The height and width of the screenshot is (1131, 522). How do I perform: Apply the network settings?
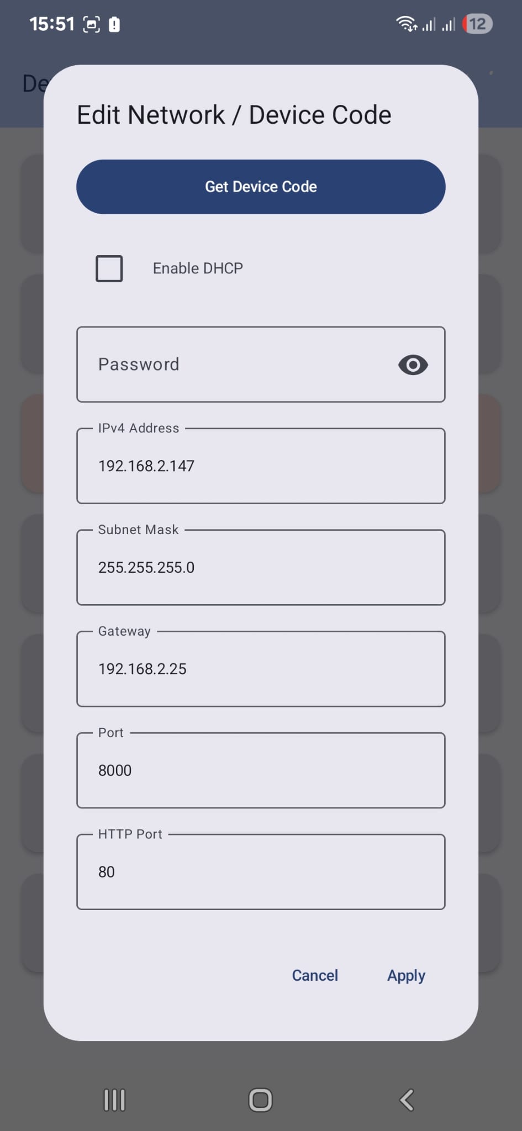tap(406, 975)
